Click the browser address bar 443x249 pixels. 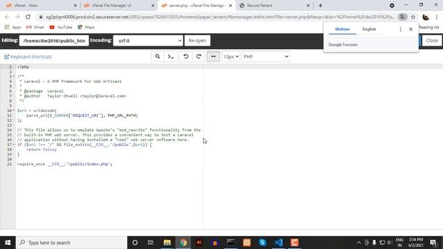tap(220, 17)
